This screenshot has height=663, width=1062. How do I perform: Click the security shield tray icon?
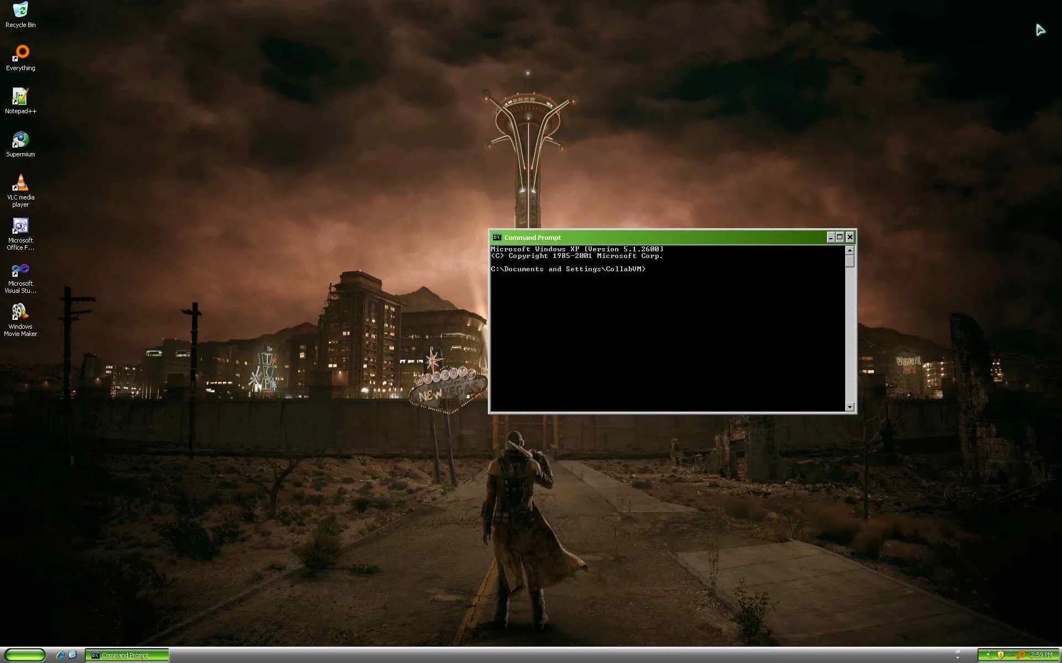(x=1000, y=655)
